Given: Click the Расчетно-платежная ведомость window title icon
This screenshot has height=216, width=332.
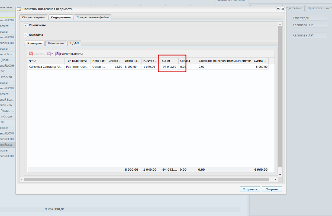Looking at the screenshot, I should point(19,9).
